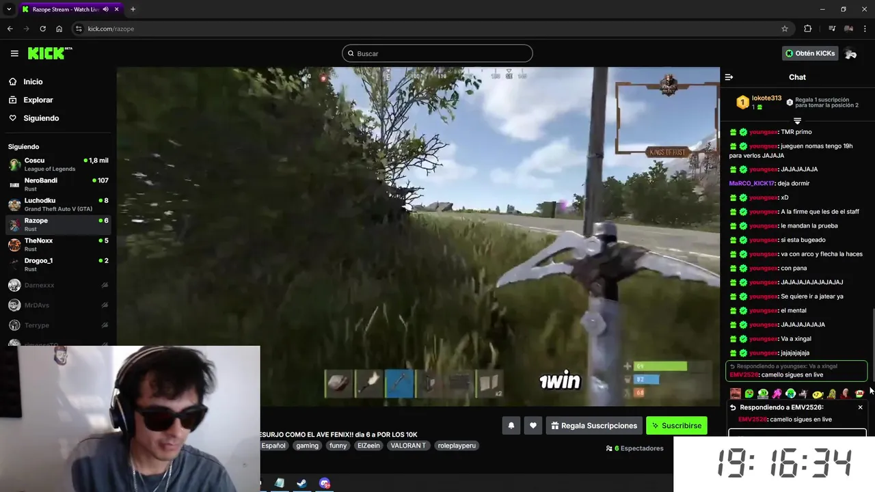Click highlighted reply from EMV2526
The height and width of the screenshot is (492, 875).
(x=797, y=370)
